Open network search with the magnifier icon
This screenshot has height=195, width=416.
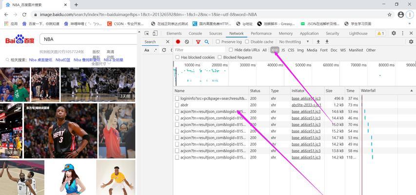207,42
